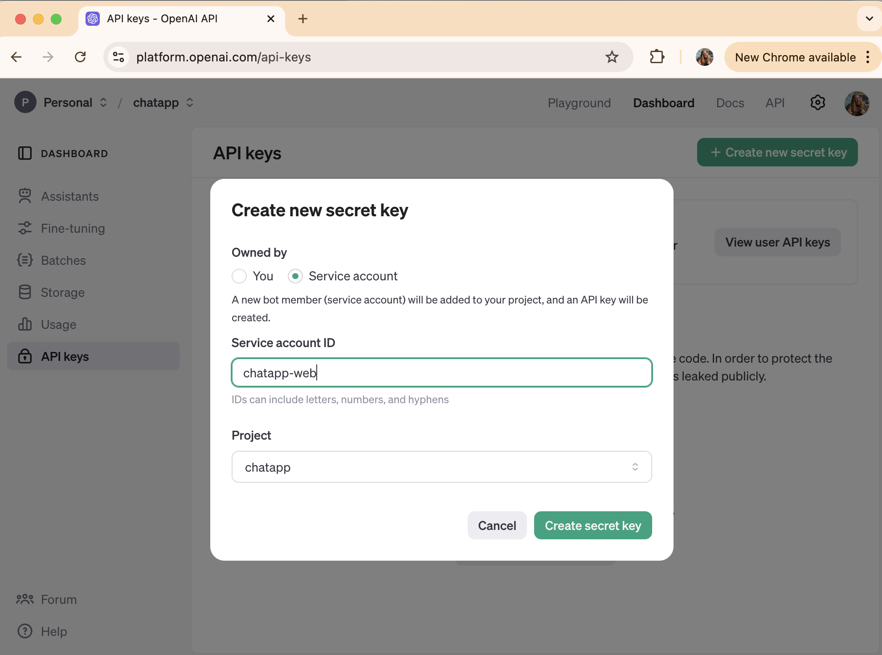Switch to the Playground tab
Screen dimensions: 882x655
click(579, 103)
